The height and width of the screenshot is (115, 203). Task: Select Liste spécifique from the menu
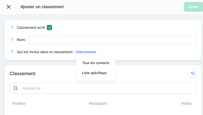(x=94, y=73)
